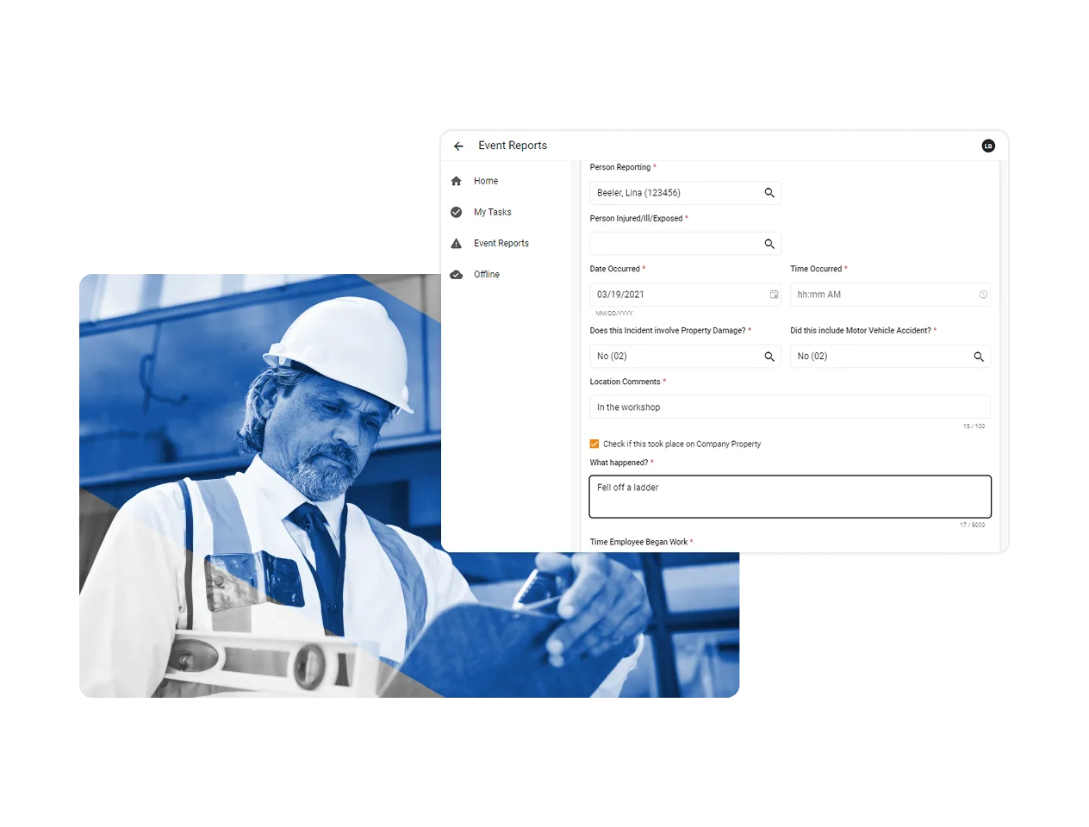
Task: Click the search icon for Person Reporting
Action: point(769,192)
